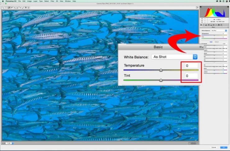Open the White Balance As Shot dropdown

[x=174, y=57]
